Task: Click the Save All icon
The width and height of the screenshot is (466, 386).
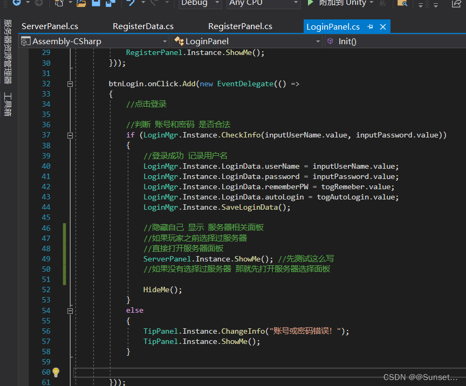Action: point(110,3)
